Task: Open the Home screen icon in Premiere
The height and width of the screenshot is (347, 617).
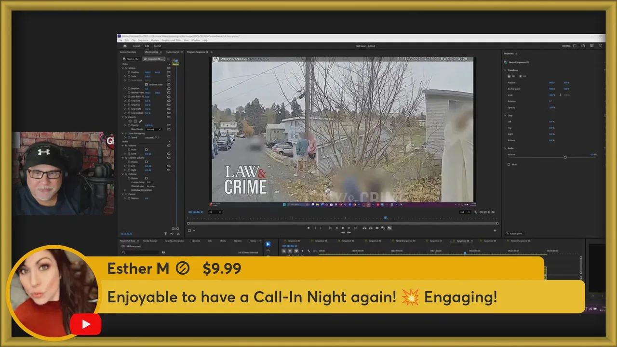Action: (x=125, y=46)
